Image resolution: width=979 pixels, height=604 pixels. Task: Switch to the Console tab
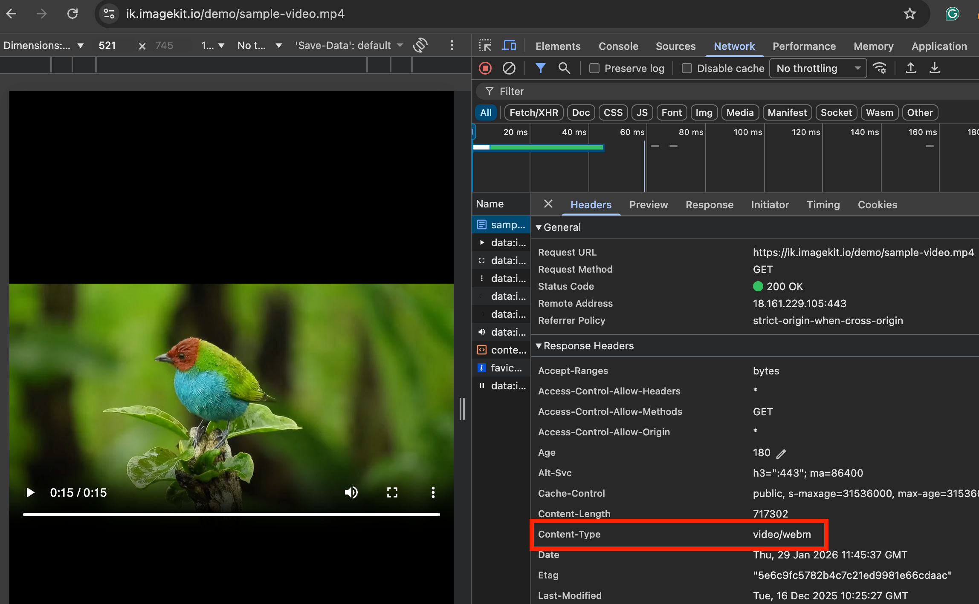tap(618, 46)
